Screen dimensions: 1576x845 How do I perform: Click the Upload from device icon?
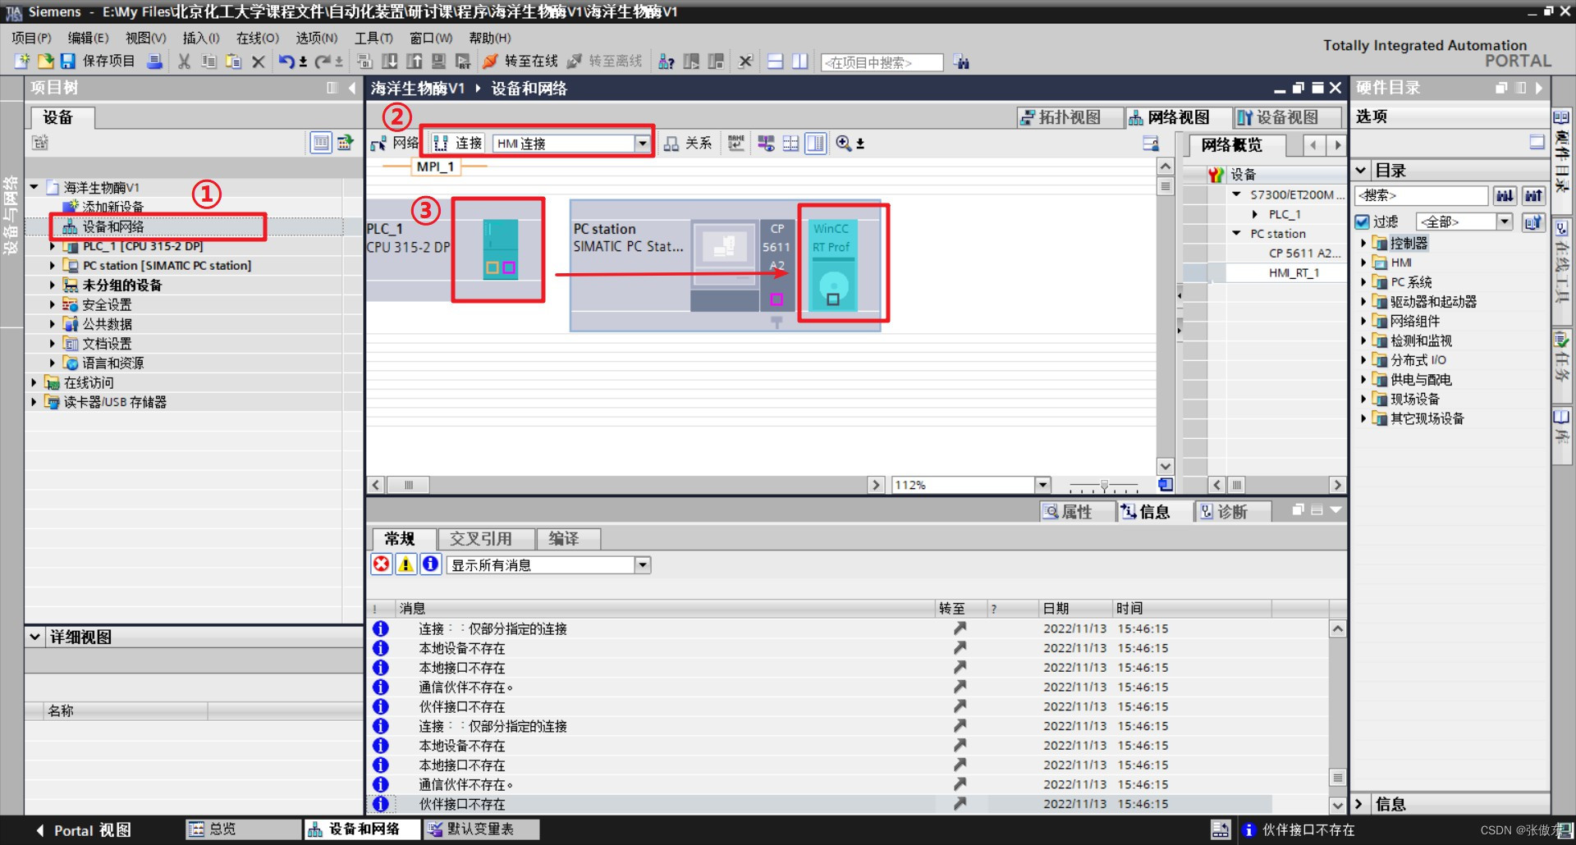(415, 62)
